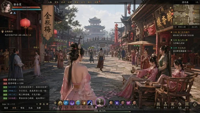200x113 pixels.
Task: Switch to the 队伍 chat tab
Action: pyautogui.click(x=31, y=108)
